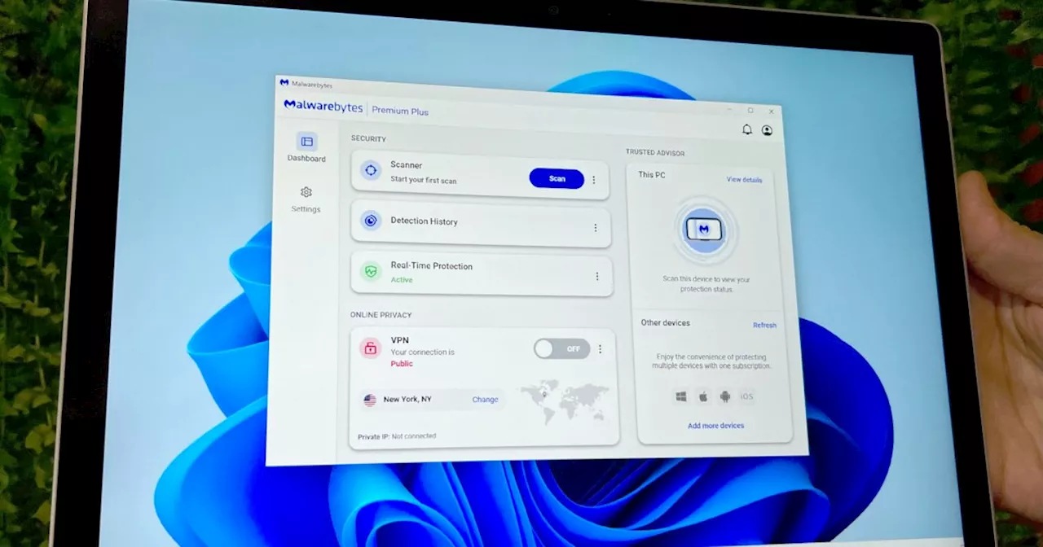Open the notifications bell icon
The width and height of the screenshot is (1043, 547).
(746, 129)
